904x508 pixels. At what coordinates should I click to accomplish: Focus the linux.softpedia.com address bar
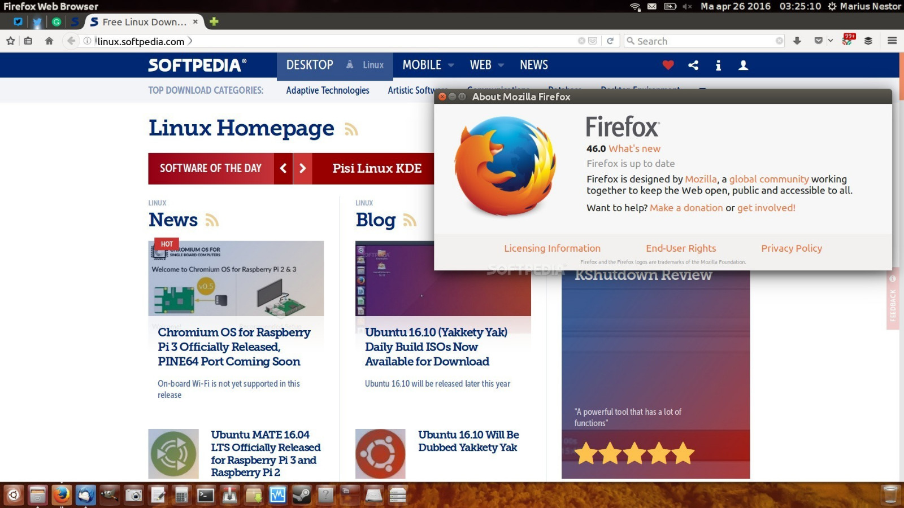tap(333, 41)
